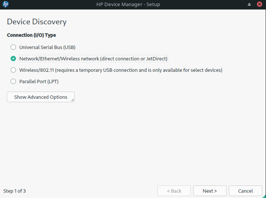266x198 pixels.
Task: Select the Network/Ethernet/Wireless radio circle
Action: coord(13,59)
